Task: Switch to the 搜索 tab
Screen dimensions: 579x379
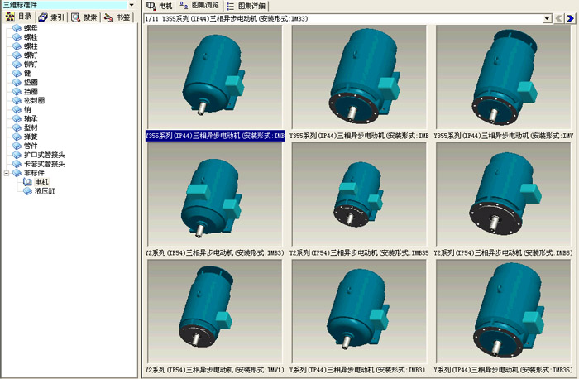Action: (x=84, y=17)
